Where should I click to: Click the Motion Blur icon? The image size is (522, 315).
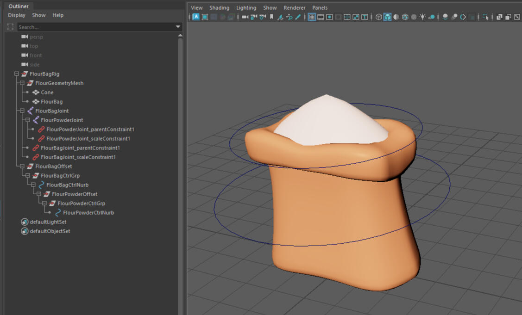pos(454,17)
